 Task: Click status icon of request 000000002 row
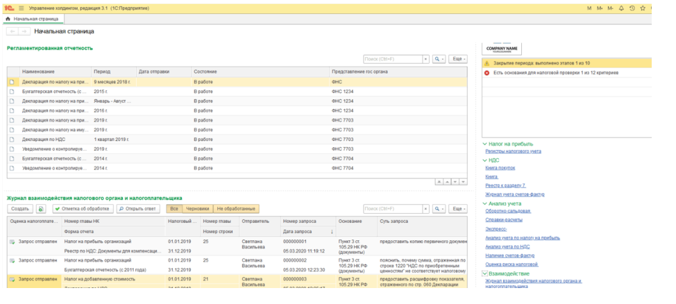coord(12,260)
